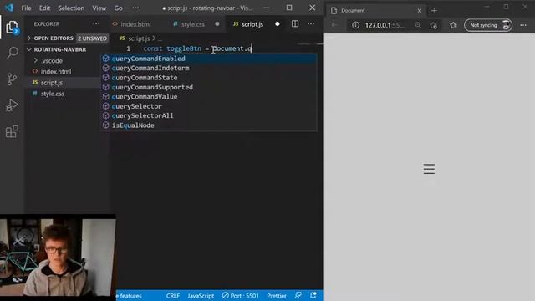The width and height of the screenshot is (535, 301).
Task: Click unsaved dot on script.js tab
Action: coord(278,24)
